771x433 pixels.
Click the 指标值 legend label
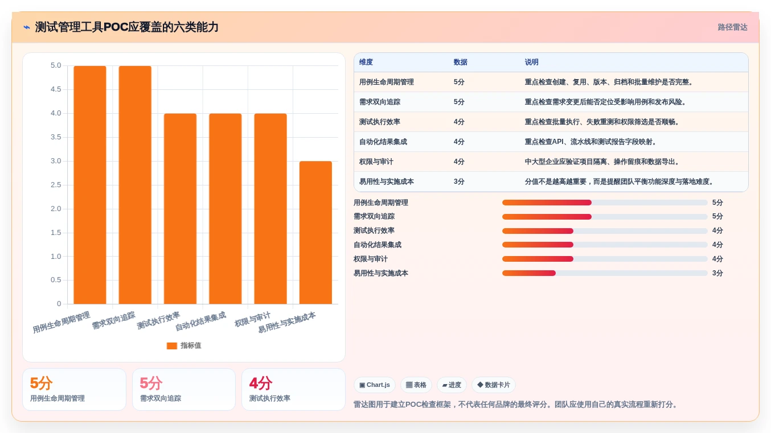point(191,346)
